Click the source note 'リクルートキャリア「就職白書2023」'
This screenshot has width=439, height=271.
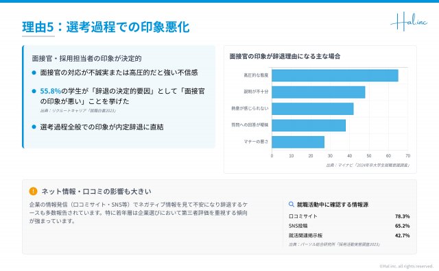pyautogui.click(x=78, y=111)
